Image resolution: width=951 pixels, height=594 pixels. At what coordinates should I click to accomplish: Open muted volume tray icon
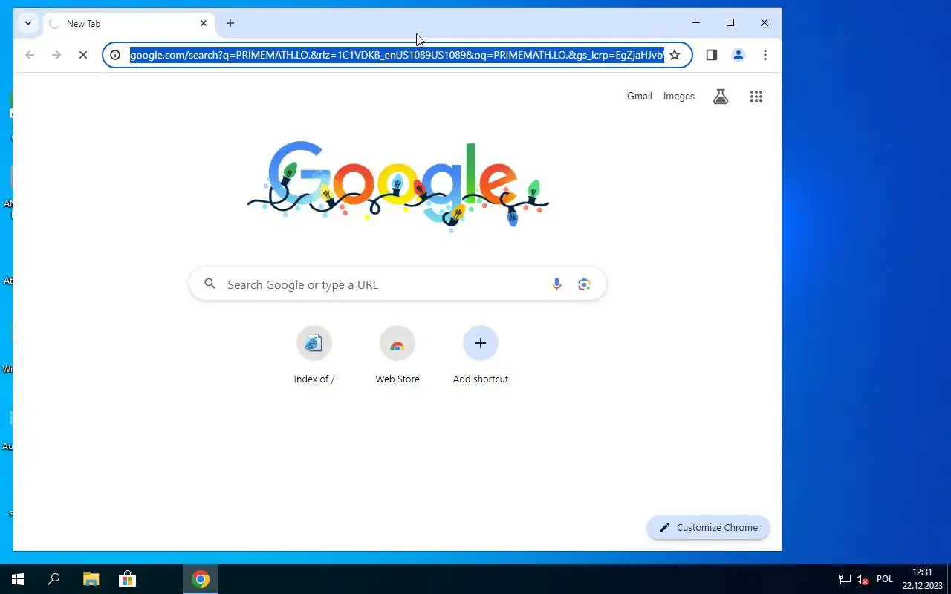point(863,579)
